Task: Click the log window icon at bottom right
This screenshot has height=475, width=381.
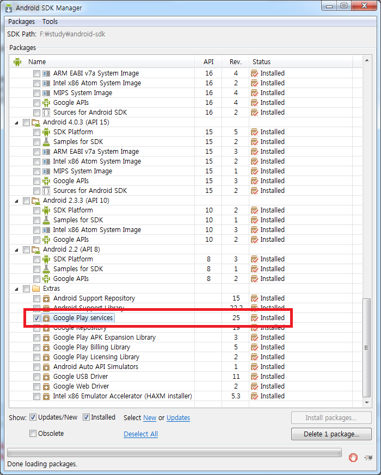Action: click(x=368, y=458)
